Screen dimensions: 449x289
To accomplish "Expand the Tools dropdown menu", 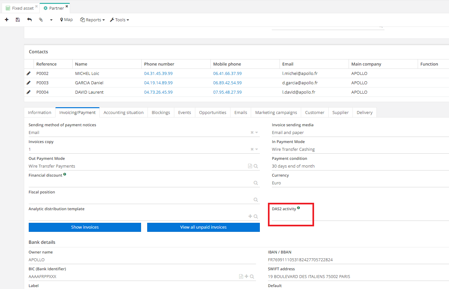I will (x=119, y=20).
